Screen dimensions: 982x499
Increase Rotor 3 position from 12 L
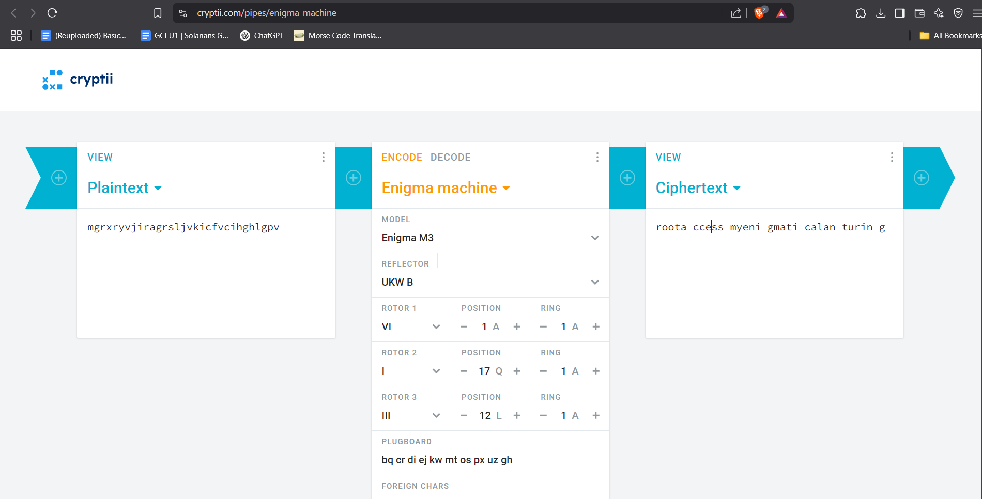(x=517, y=415)
